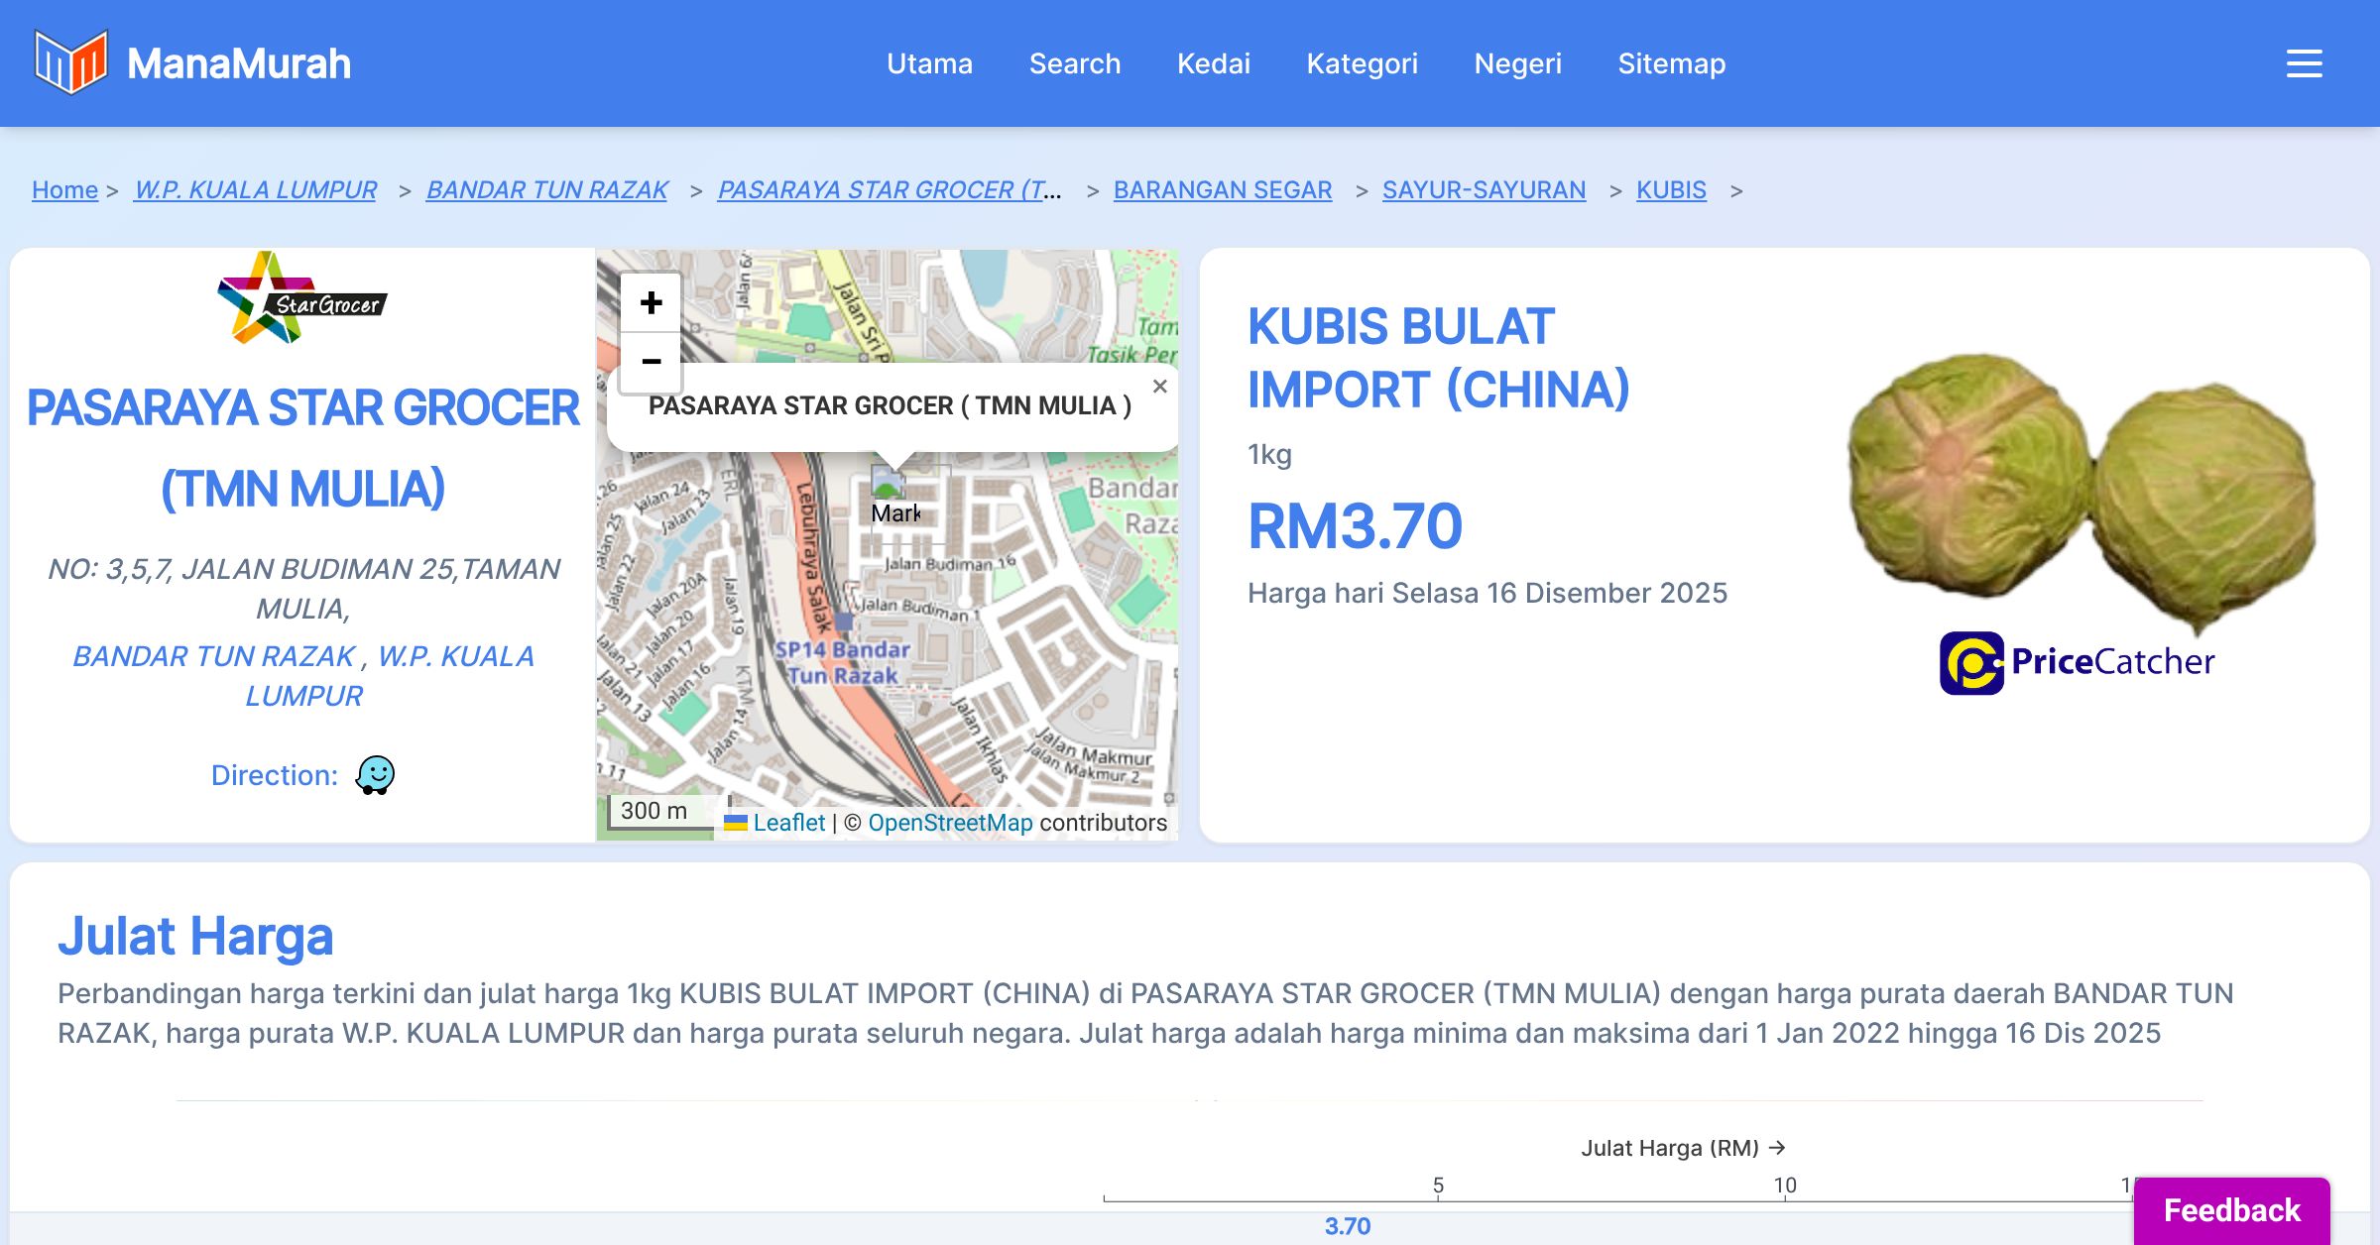
Task: Go to the Kategori menu item
Action: [1362, 63]
